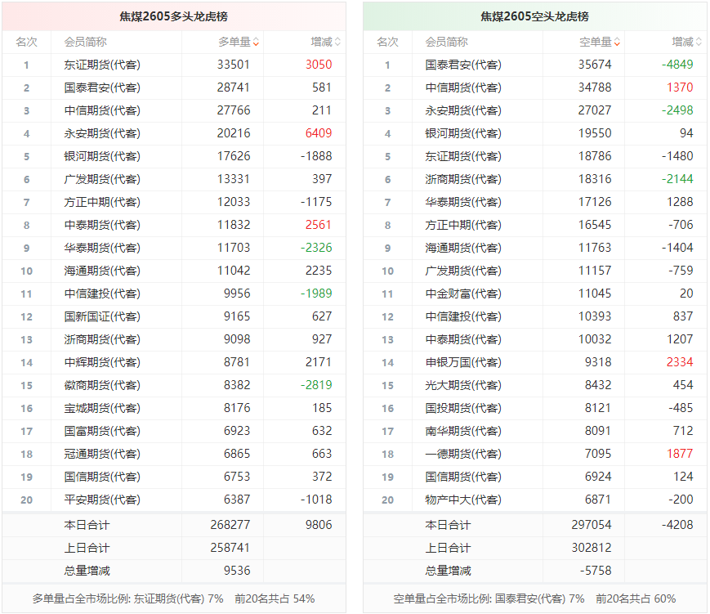
Task: Click short previous-day total 302812
Action: click(x=592, y=548)
